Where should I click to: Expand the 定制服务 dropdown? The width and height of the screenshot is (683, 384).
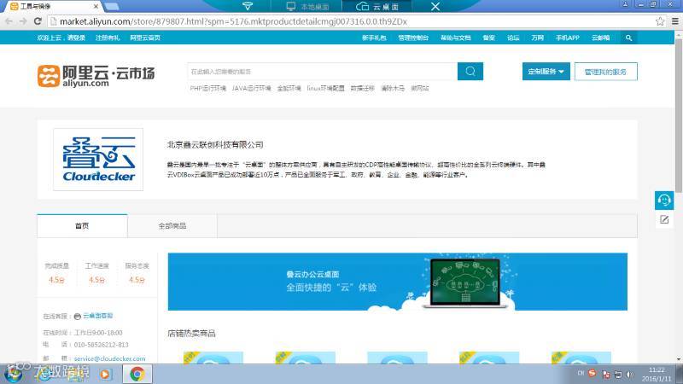(x=546, y=72)
